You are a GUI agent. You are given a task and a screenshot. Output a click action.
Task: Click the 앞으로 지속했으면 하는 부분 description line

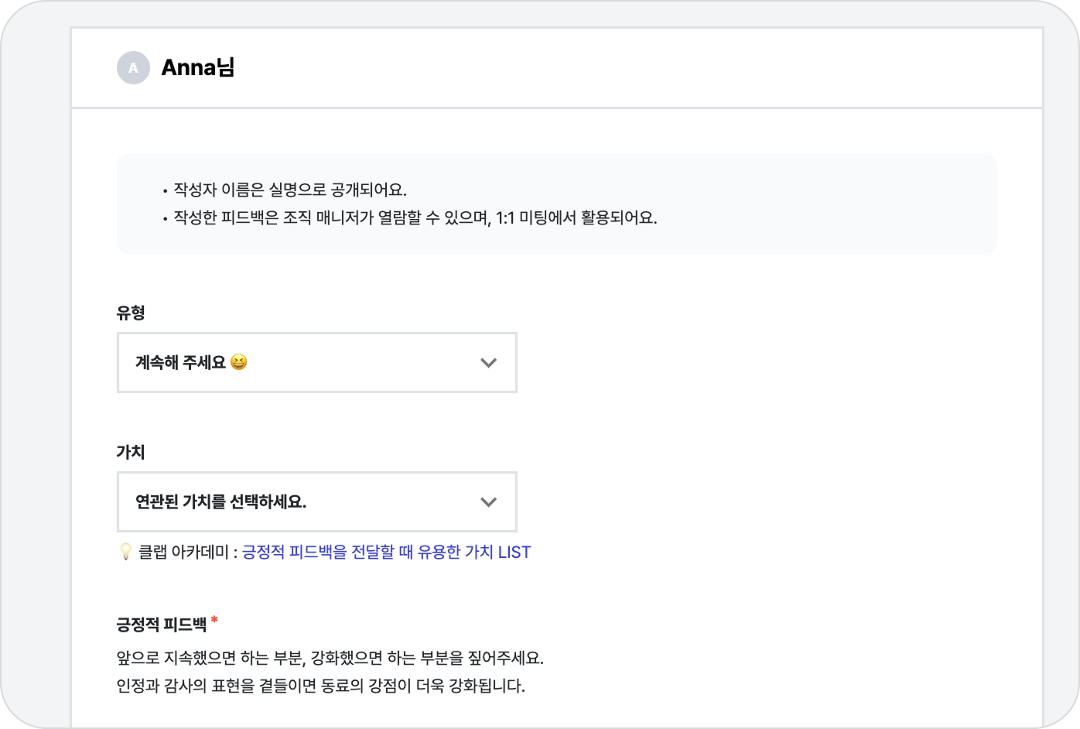330,659
